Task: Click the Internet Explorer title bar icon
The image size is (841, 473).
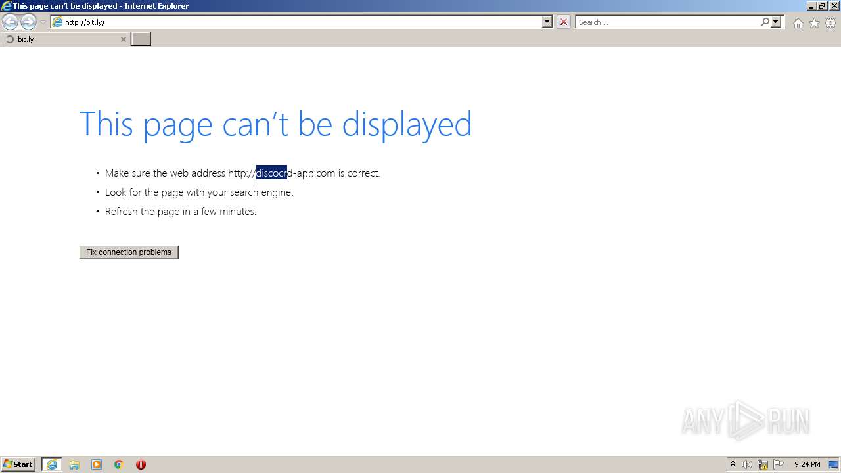Action: (7, 6)
